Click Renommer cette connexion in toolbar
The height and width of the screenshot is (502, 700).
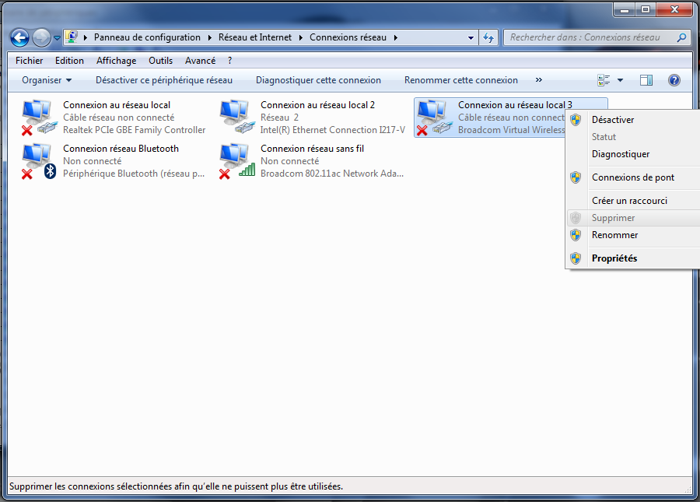pos(460,80)
